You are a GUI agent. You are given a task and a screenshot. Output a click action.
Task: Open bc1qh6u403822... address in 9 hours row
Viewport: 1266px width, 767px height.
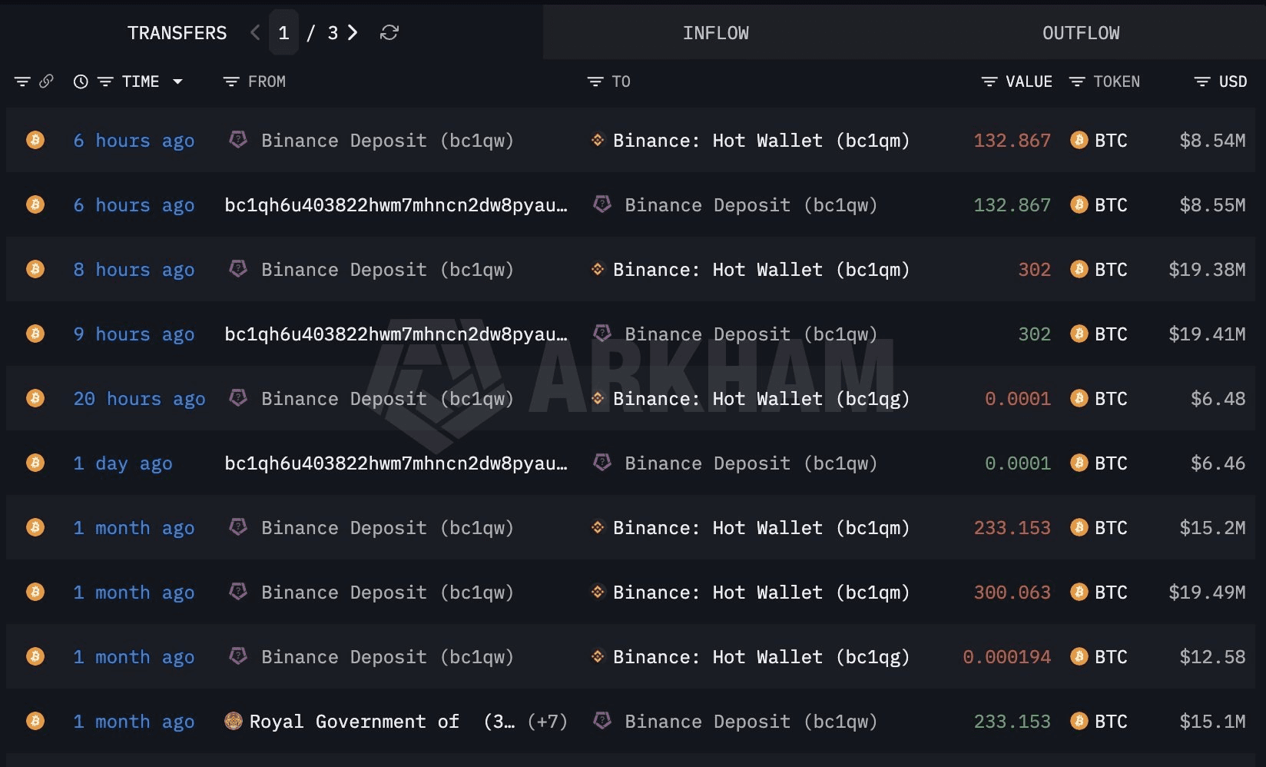tap(396, 334)
